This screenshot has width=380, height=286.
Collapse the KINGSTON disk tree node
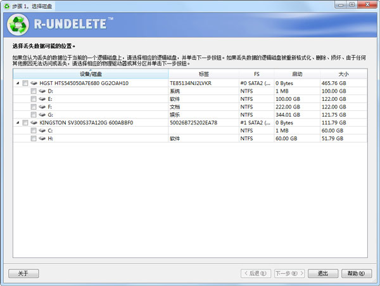click(18, 123)
